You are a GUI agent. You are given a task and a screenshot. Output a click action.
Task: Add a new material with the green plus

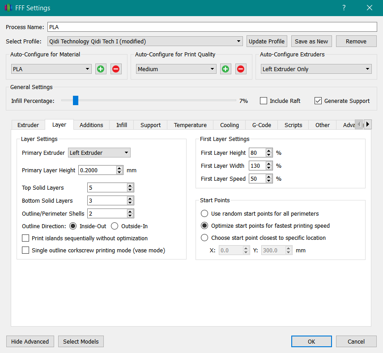pos(101,69)
